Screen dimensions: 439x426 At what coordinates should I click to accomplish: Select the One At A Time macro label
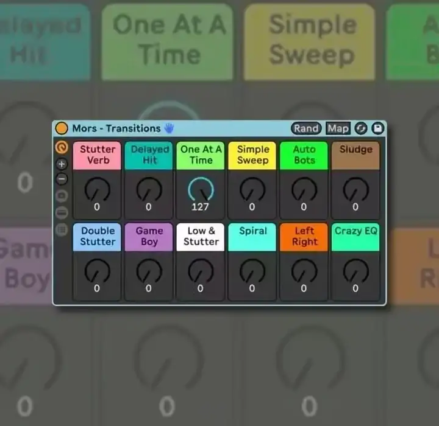pos(201,155)
